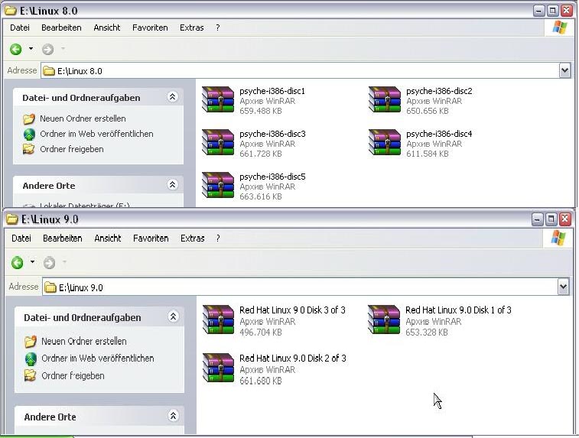Click file name text psyche-i386-disc2
Image resolution: width=579 pixels, height=438 pixels.
439,91
